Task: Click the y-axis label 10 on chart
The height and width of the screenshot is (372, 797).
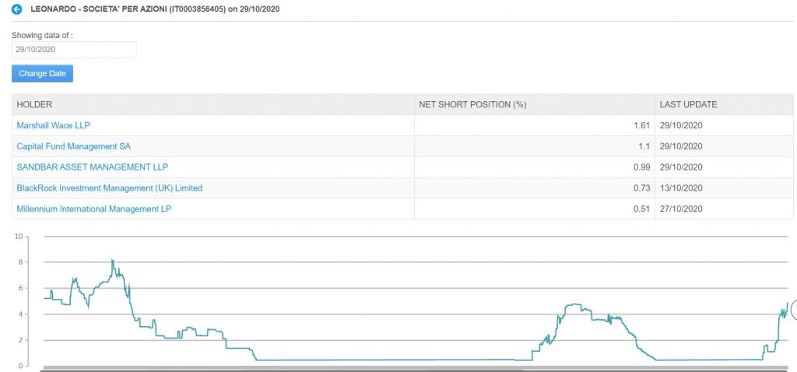Action: click(x=19, y=237)
